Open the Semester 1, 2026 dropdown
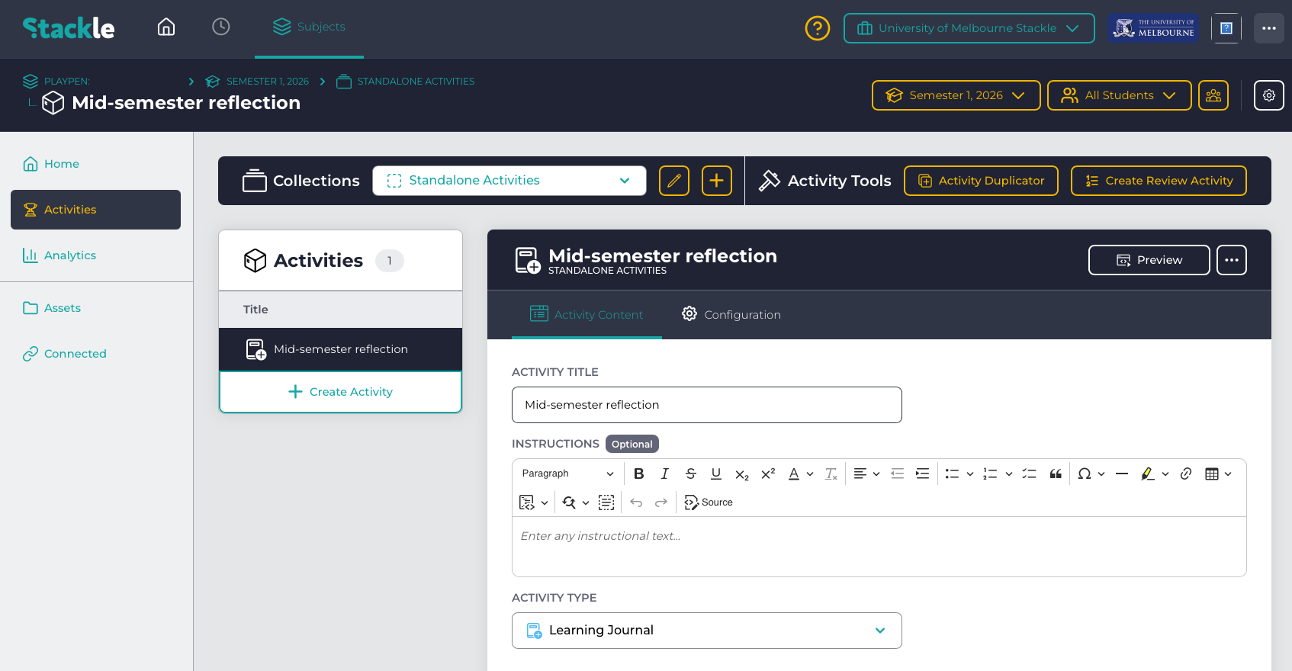The width and height of the screenshot is (1292, 671). point(956,95)
